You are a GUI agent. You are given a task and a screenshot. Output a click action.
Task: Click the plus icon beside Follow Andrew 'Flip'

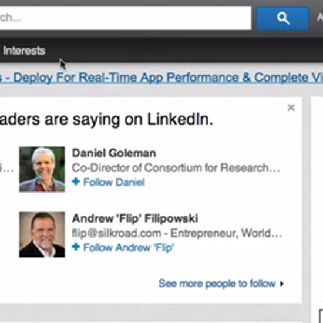coord(76,247)
